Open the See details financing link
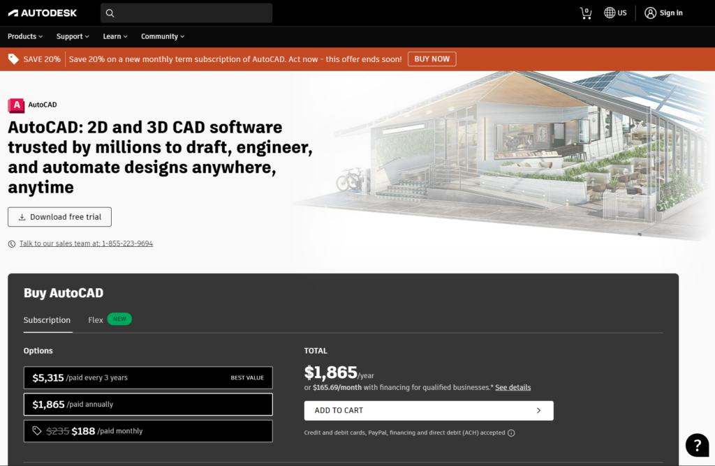This screenshot has height=466, width=715. click(x=513, y=388)
